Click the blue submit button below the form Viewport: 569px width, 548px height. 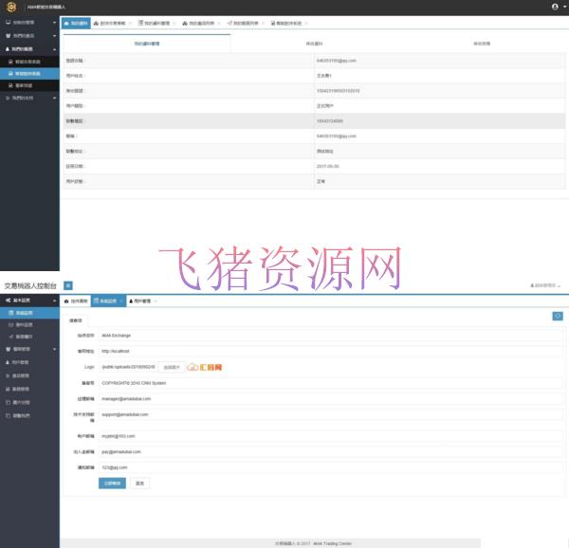point(111,483)
